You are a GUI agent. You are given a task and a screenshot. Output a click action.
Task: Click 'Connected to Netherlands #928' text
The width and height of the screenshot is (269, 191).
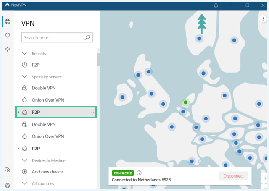tap(141, 180)
